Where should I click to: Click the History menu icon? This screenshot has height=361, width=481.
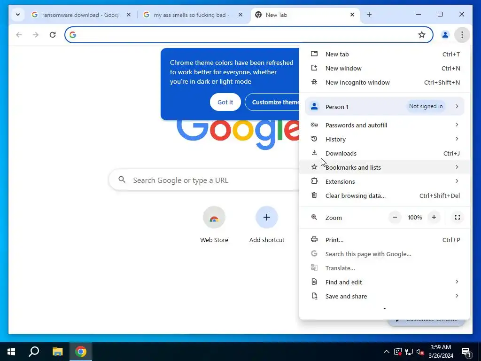(x=314, y=139)
